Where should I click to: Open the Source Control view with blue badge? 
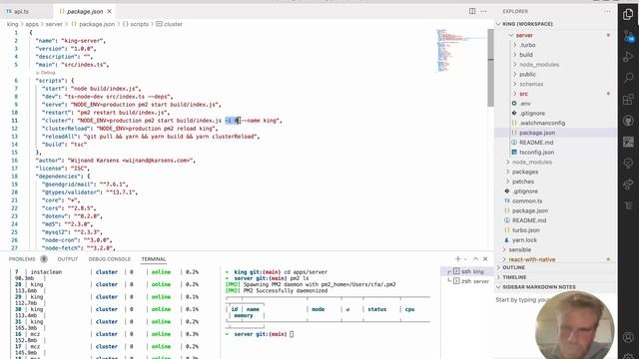tap(628, 36)
